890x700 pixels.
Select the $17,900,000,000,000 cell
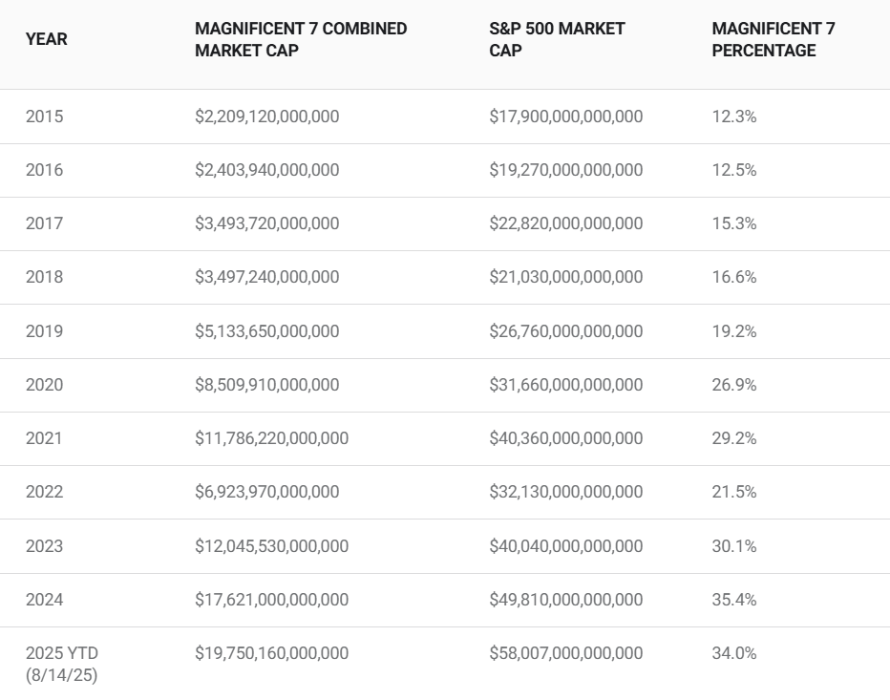[x=566, y=117]
